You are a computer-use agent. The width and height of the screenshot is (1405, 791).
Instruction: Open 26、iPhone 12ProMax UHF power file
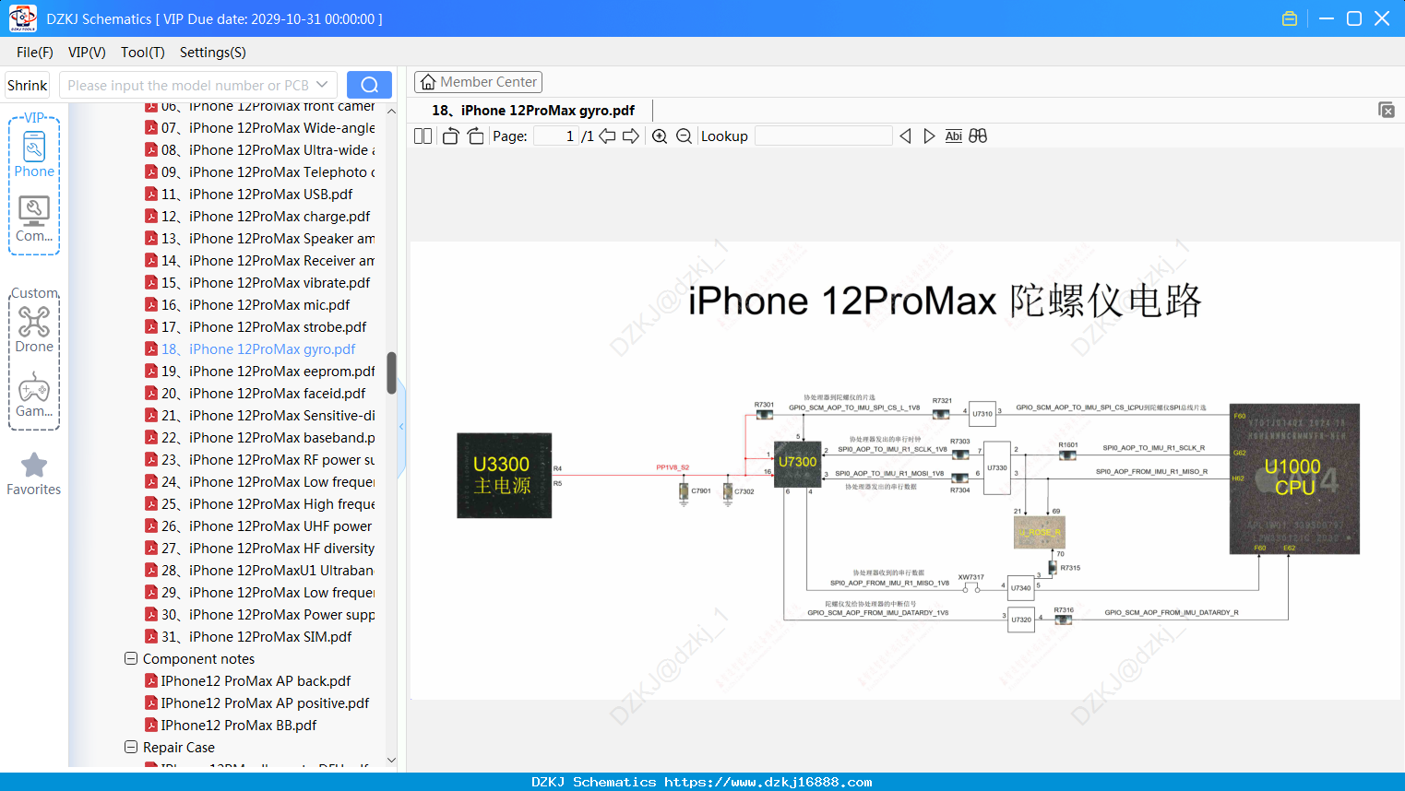[x=259, y=526]
